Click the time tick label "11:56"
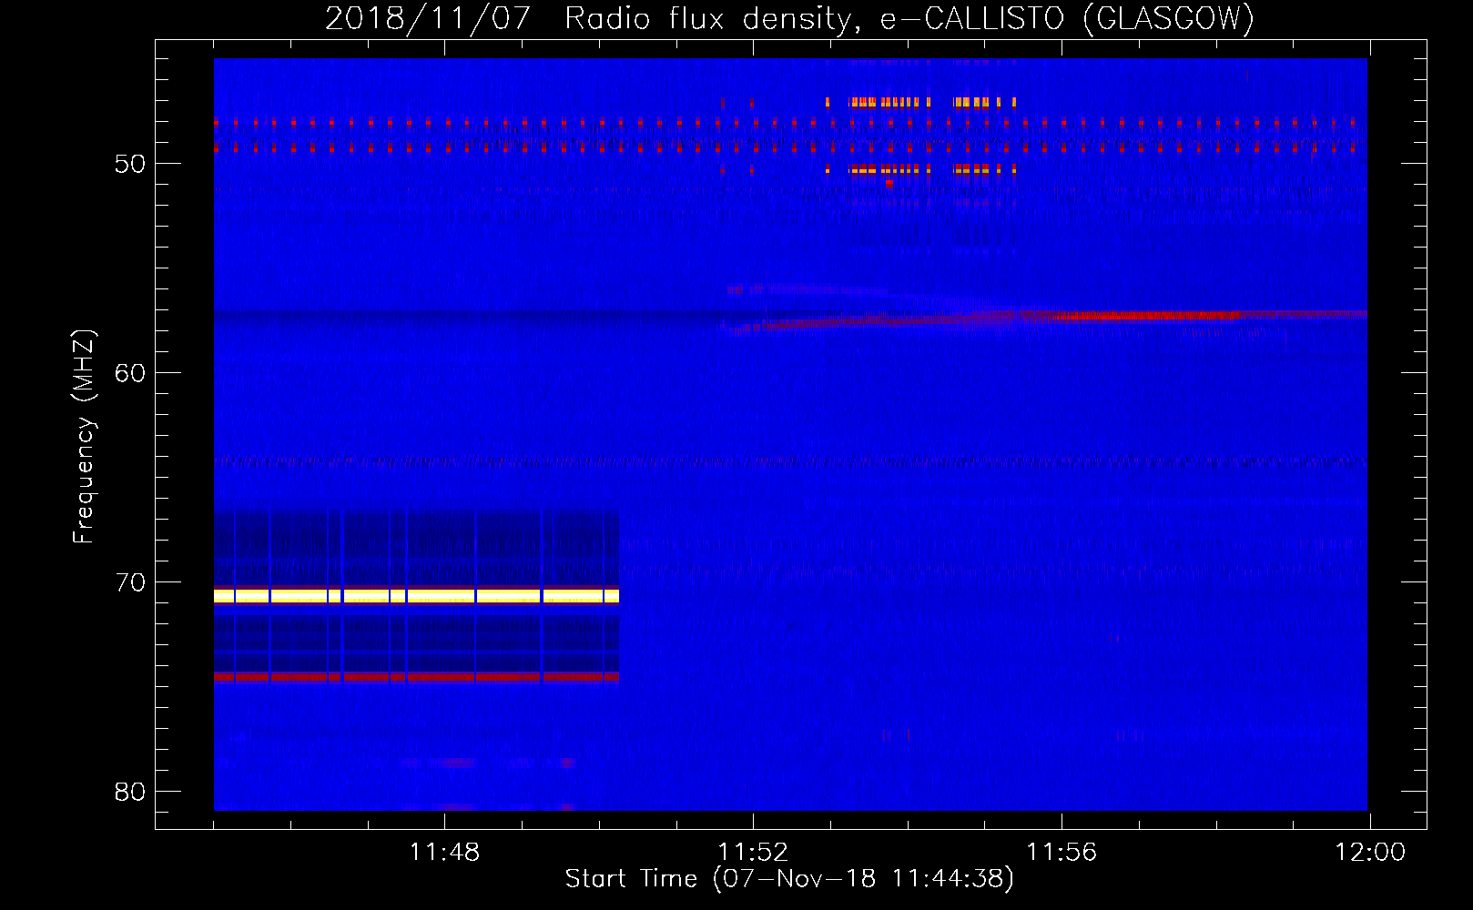 pos(1062,853)
